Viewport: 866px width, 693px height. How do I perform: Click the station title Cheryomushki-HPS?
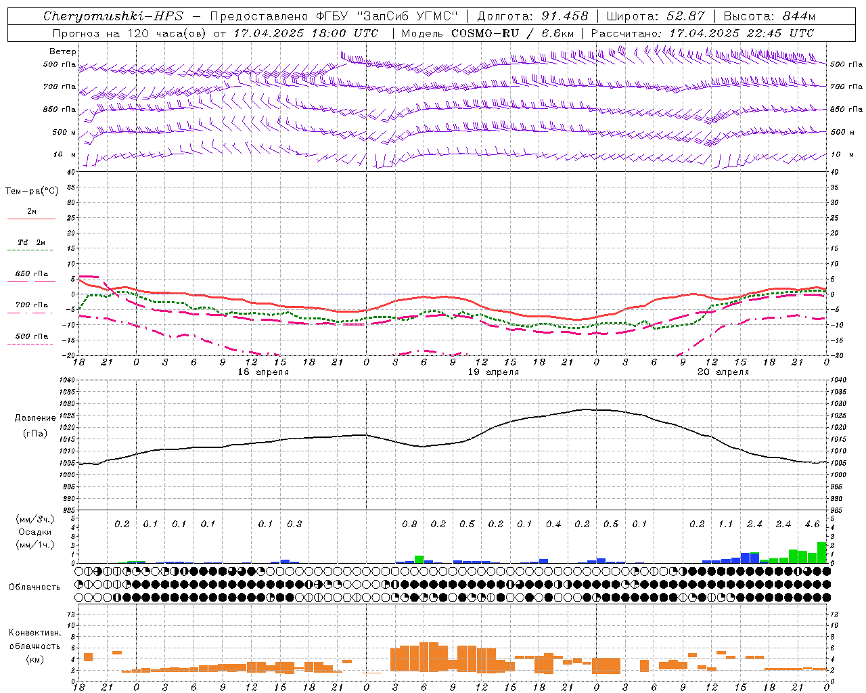(x=113, y=16)
